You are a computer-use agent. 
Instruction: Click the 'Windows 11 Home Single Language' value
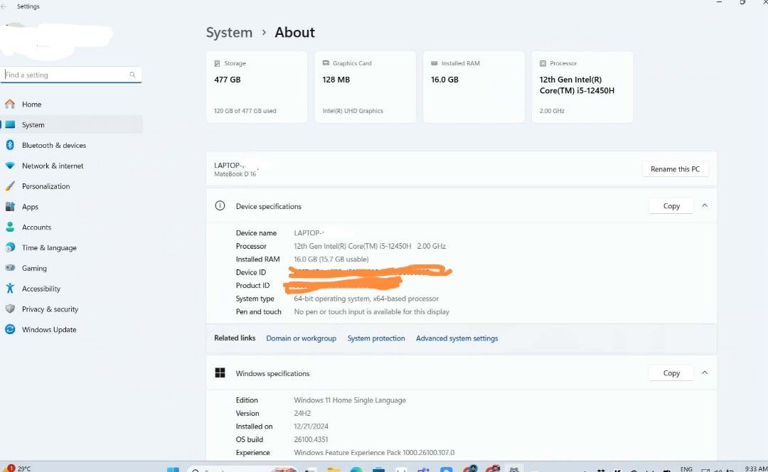point(350,400)
